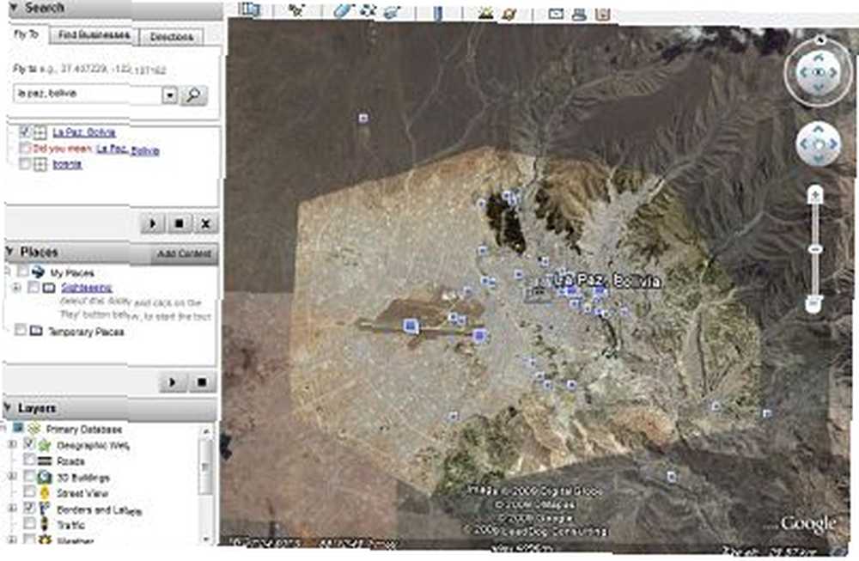Expand the Geographic Web layer
859x561 pixels.
pyautogui.click(x=12, y=444)
